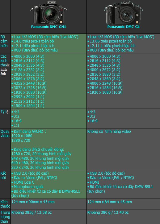The image size is (160, 224).
Task: Click the Panasonic DMC GH1 camera image
Action: click(x=48, y=13)
